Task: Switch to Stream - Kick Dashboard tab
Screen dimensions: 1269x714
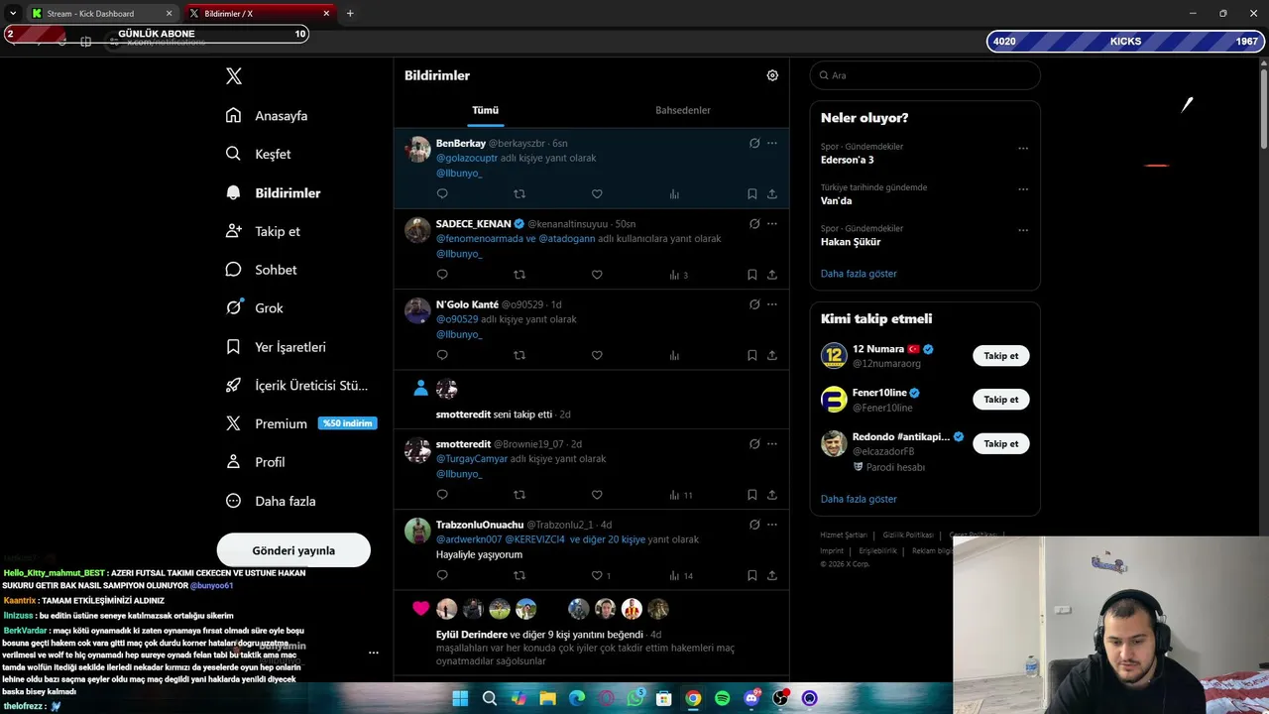Action: coord(102,14)
